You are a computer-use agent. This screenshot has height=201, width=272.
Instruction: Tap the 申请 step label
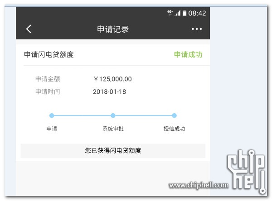click(52, 129)
